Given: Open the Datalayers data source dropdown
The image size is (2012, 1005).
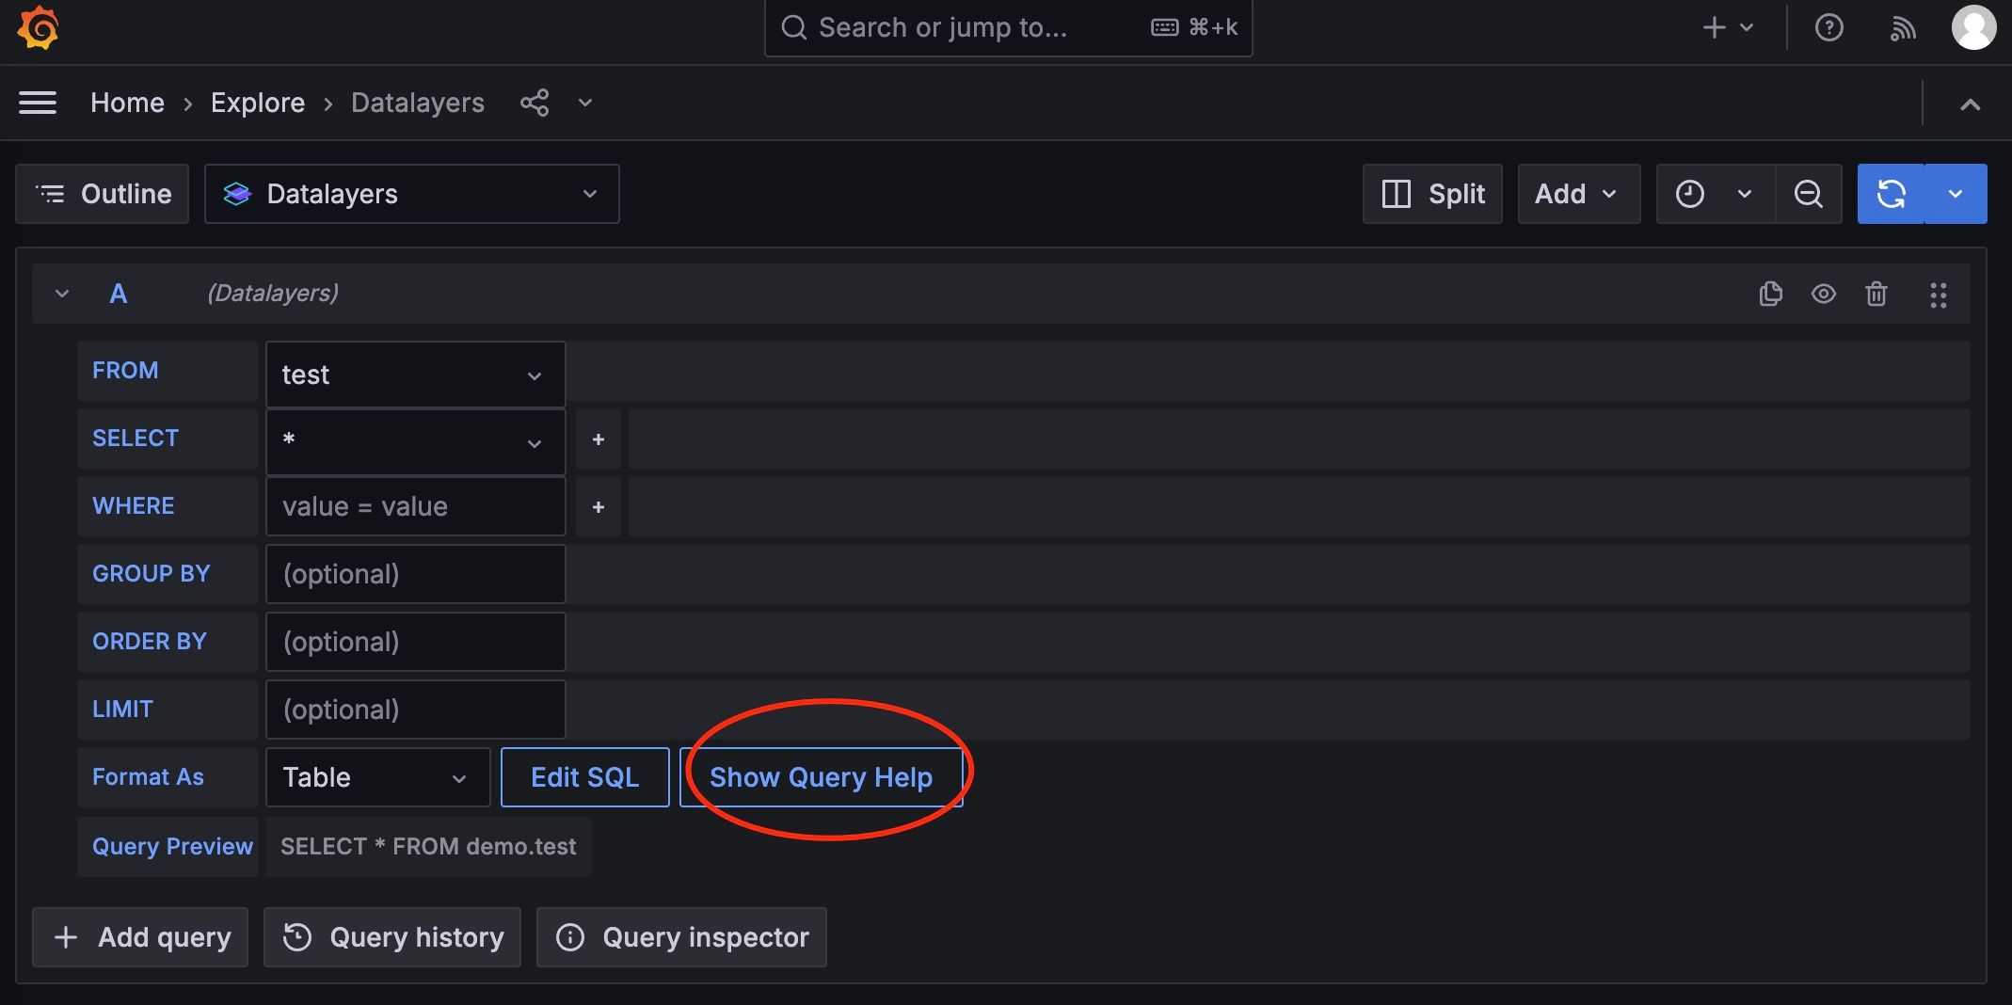Looking at the screenshot, I should [x=411, y=194].
